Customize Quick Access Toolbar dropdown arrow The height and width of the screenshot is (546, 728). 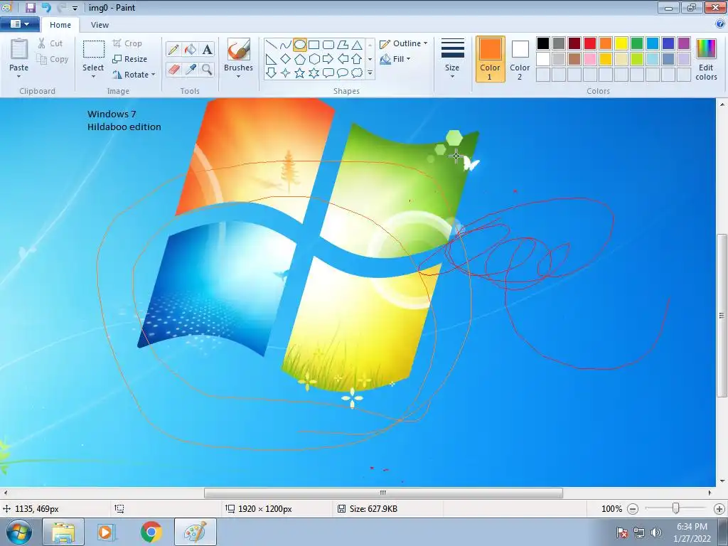tap(75, 8)
